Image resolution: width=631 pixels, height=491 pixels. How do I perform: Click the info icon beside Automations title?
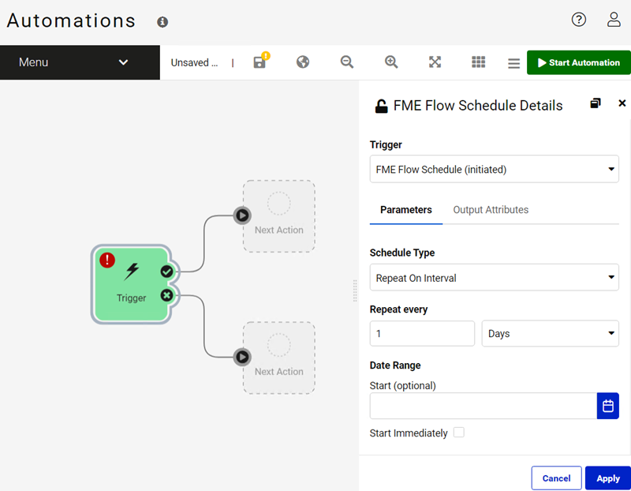[x=162, y=22]
